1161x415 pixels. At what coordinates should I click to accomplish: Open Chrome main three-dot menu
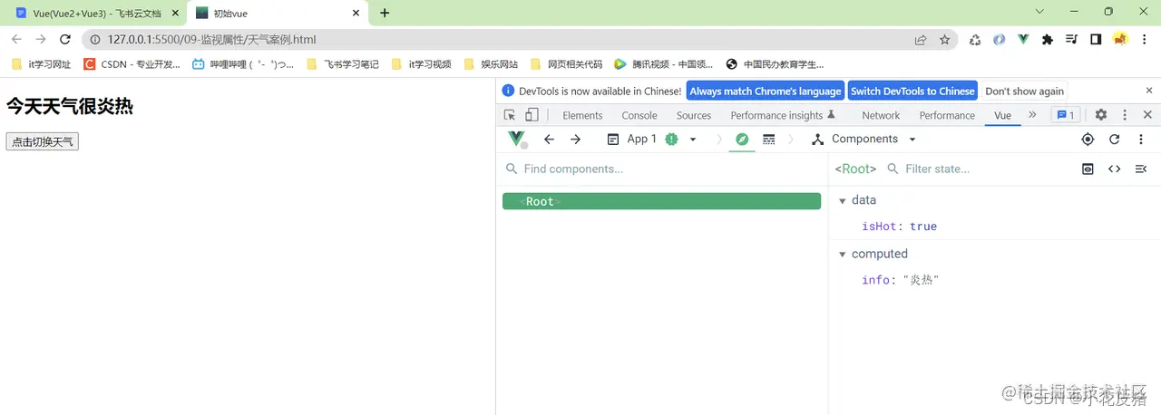(1145, 40)
